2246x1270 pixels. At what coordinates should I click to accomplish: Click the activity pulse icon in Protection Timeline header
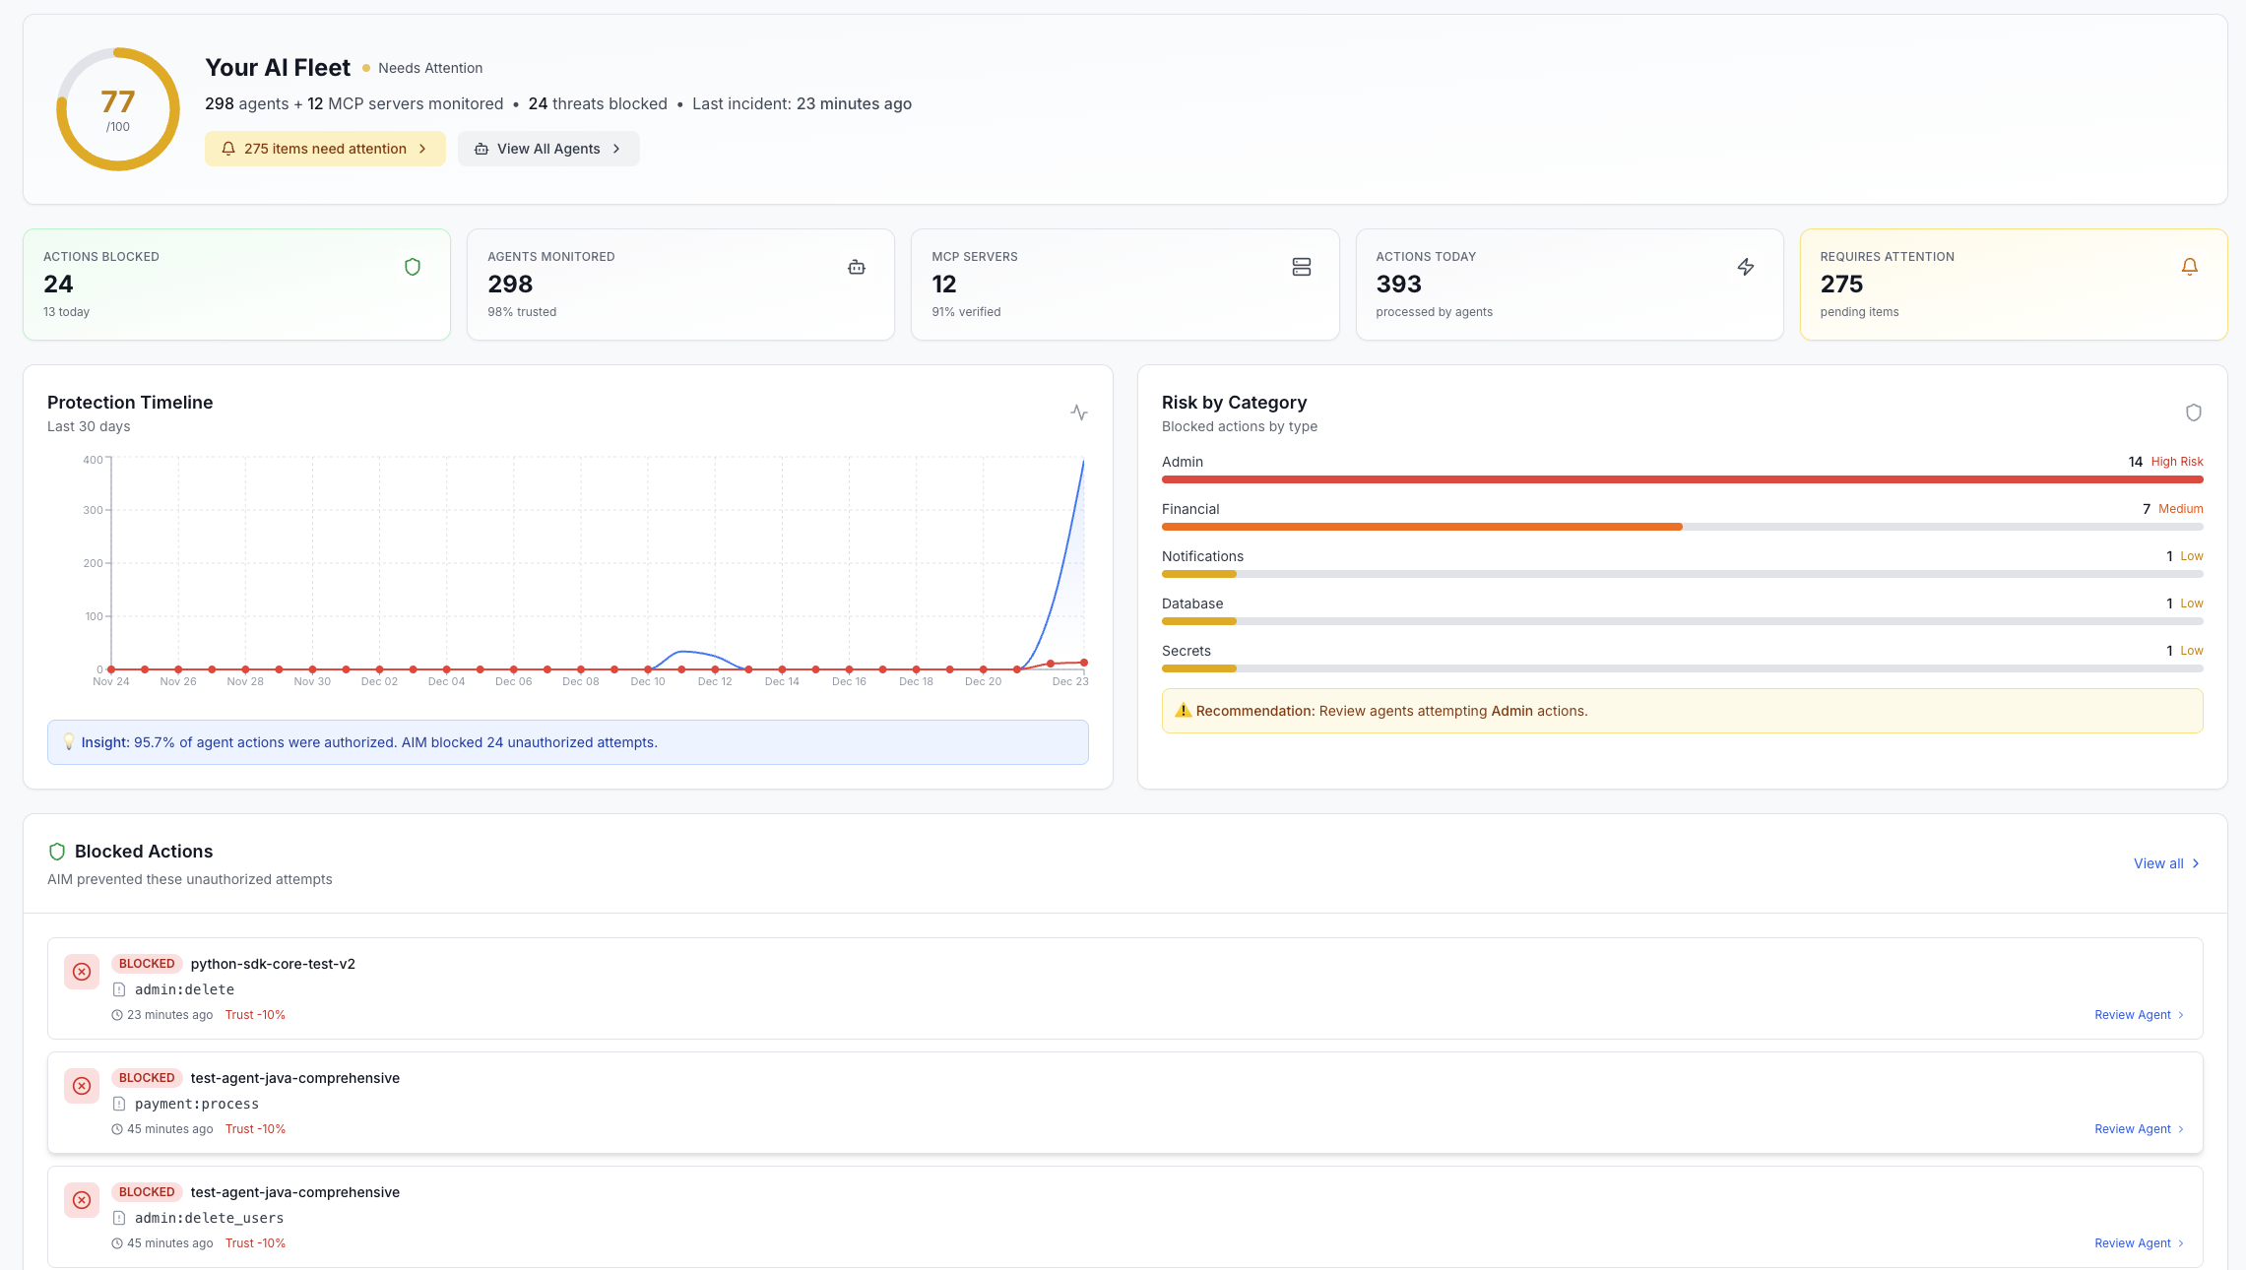pyautogui.click(x=1078, y=413)
